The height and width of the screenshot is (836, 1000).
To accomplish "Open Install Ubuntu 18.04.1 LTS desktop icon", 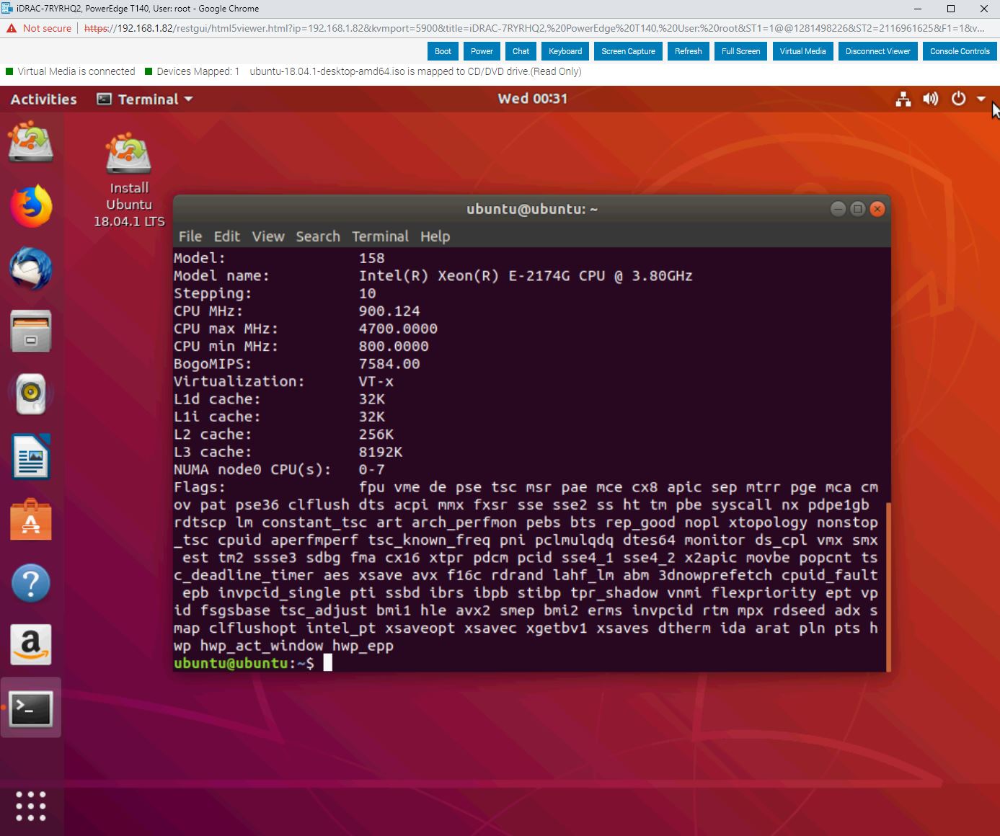I will 129,180.
